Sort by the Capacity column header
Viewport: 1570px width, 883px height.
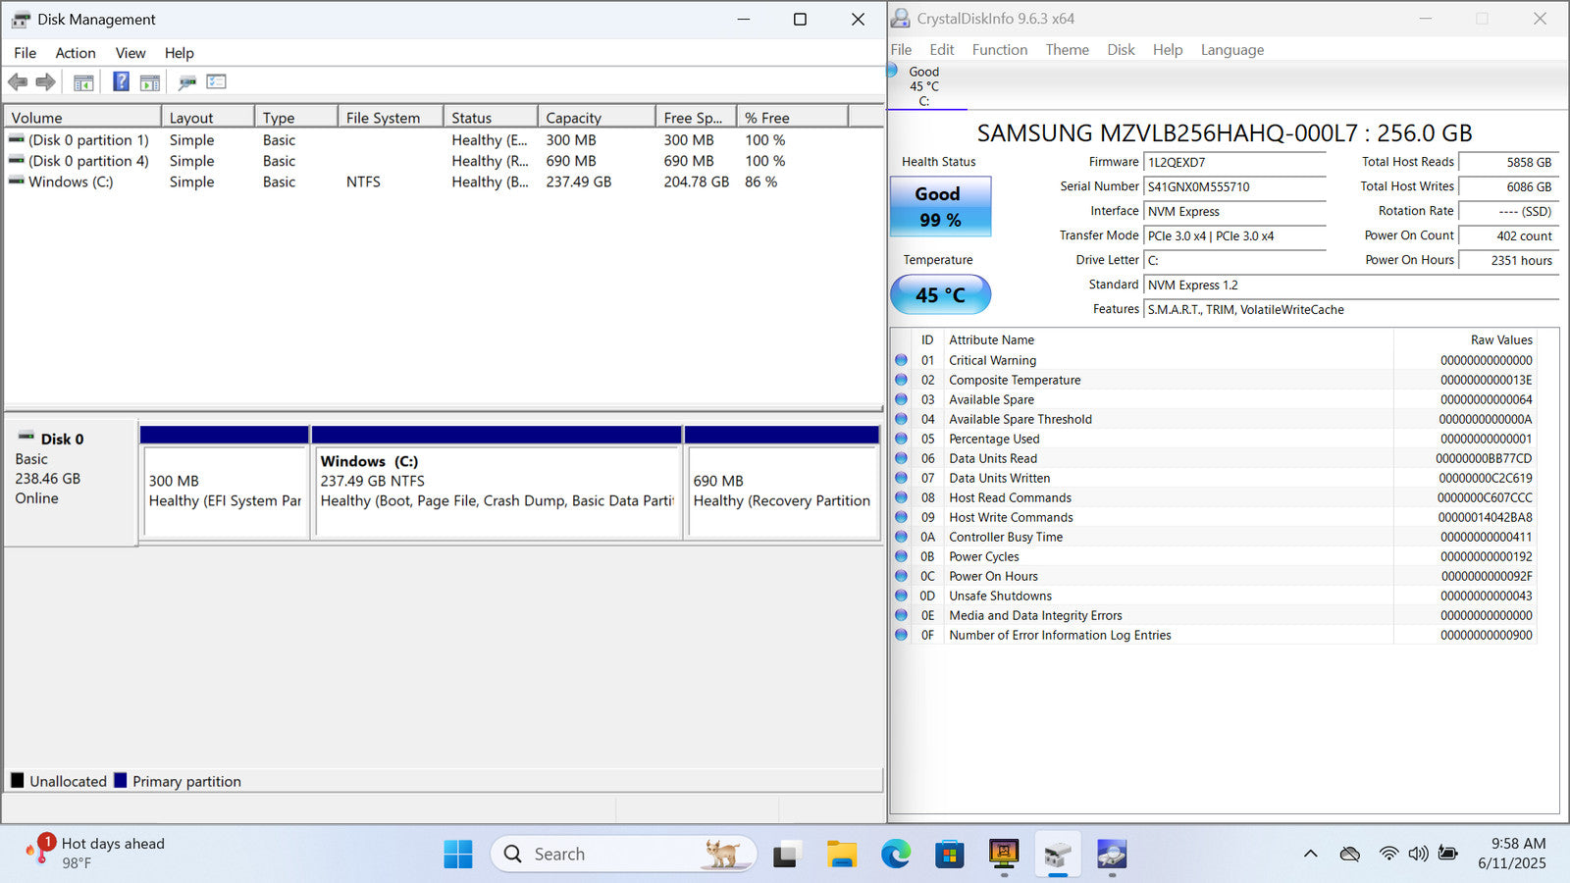597,118
